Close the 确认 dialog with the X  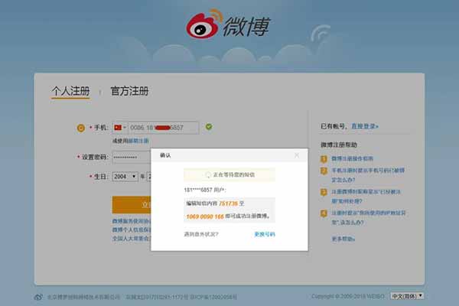coord(297,155)
